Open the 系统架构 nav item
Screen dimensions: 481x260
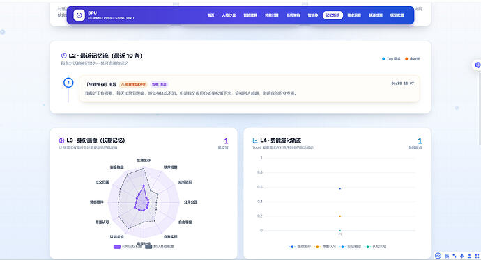coord(293,15)
